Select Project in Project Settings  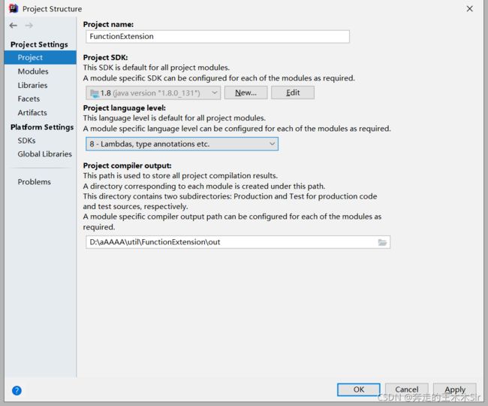(x=40, y=57)
